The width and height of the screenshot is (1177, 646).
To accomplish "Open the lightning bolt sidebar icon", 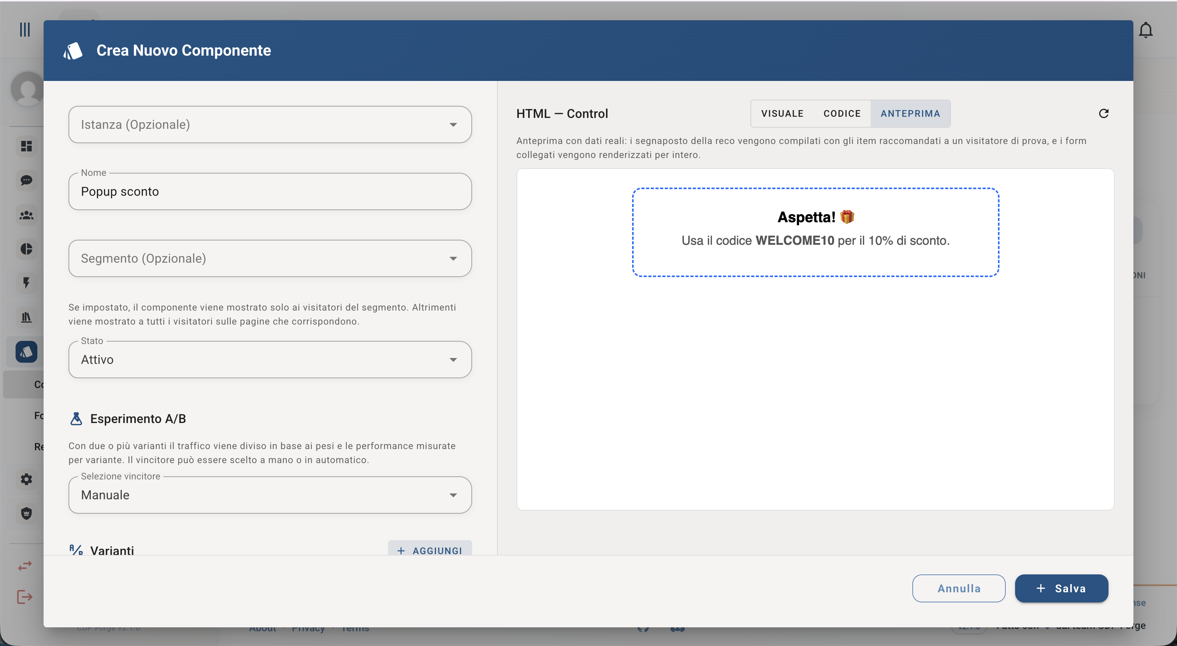I will 26,283.
